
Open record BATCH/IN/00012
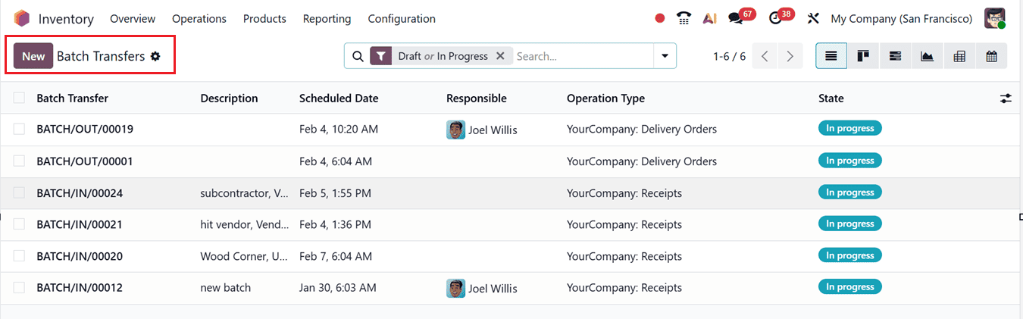coord(80,288)
